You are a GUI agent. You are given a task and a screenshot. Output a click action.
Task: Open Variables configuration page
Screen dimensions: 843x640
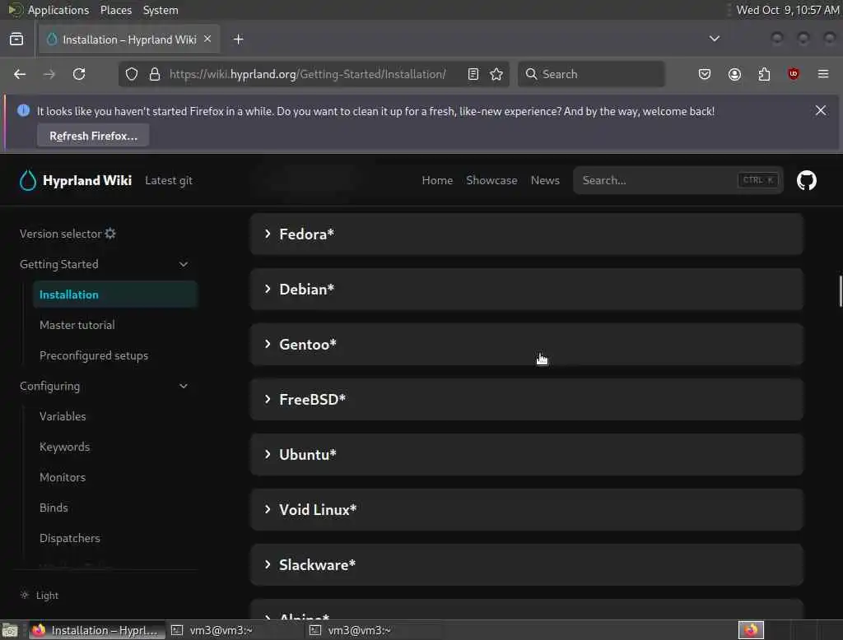pyautogui.click(x=63, y=416)
